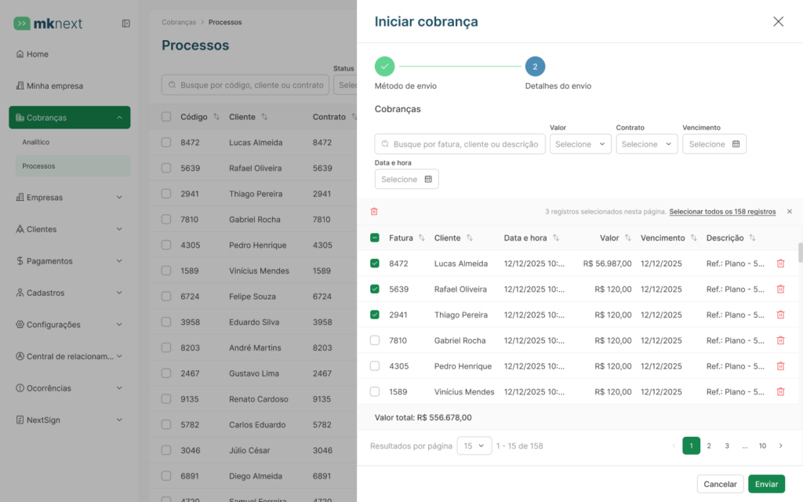Delete the Lucas Almeida invoice row

[780, 264]
